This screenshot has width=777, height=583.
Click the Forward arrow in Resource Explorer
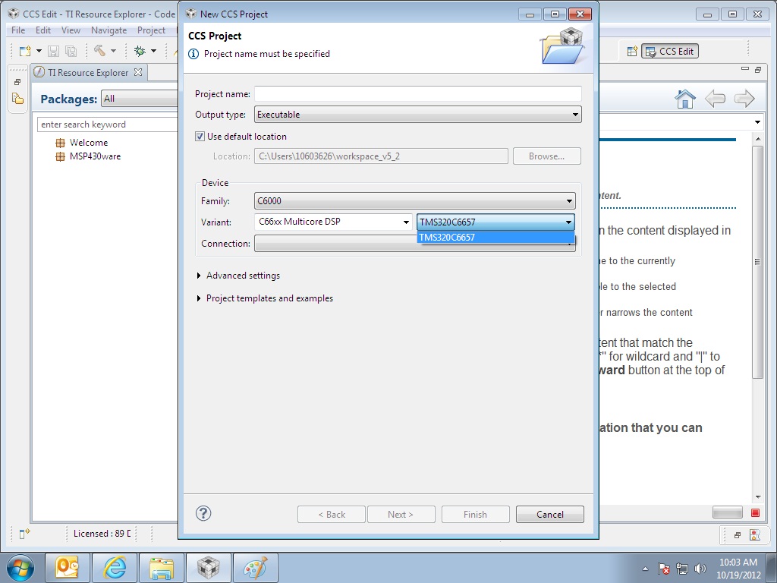click(x=744, y=99)
